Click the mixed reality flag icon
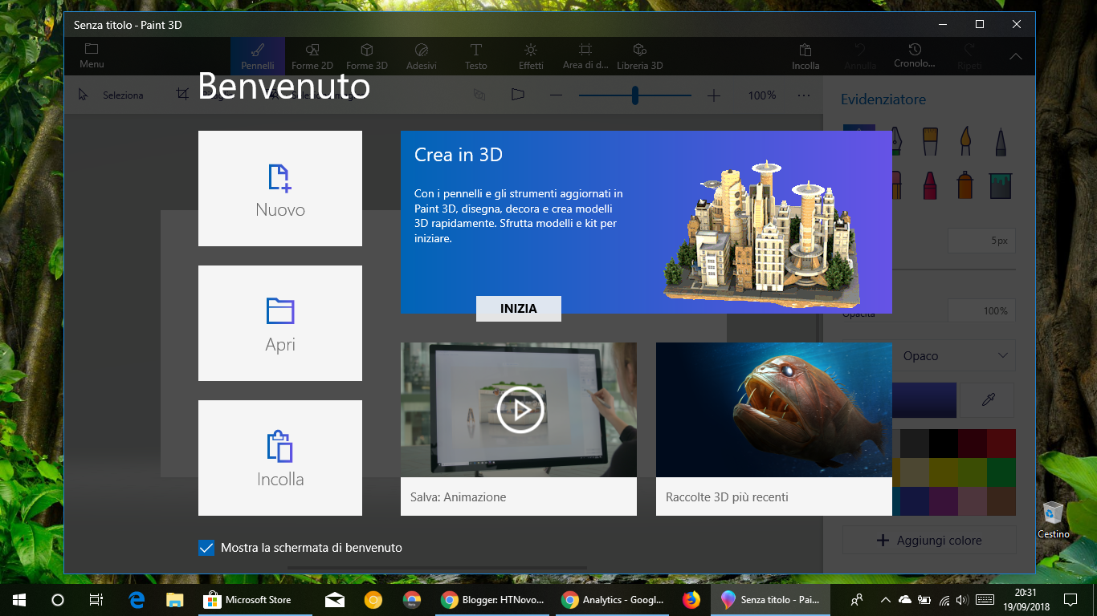1097x616 pixels. [x=517, y=95]
